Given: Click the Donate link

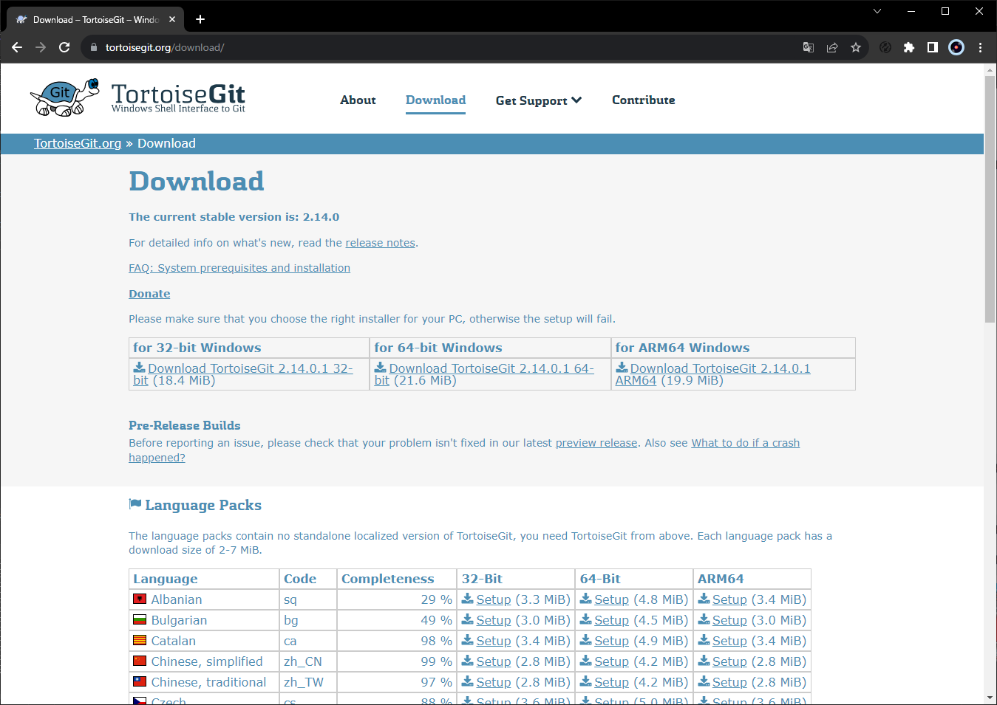Looking at the screenshot, I should (x=149, y=293).
